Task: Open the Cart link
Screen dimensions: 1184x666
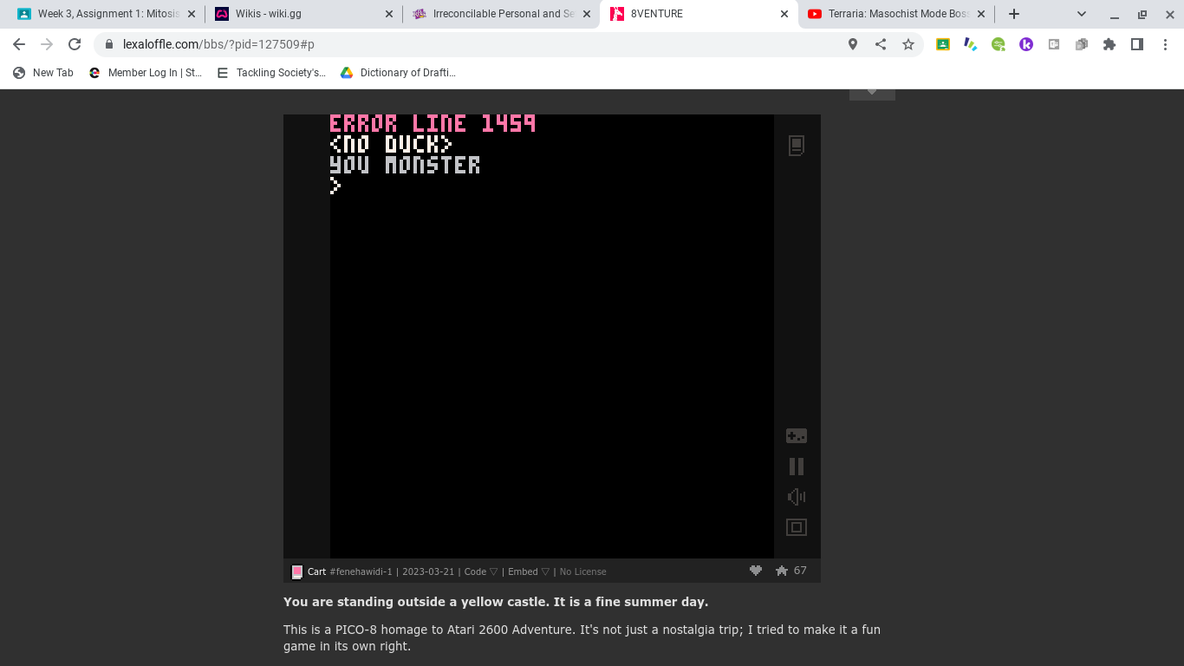Action: 316,571
